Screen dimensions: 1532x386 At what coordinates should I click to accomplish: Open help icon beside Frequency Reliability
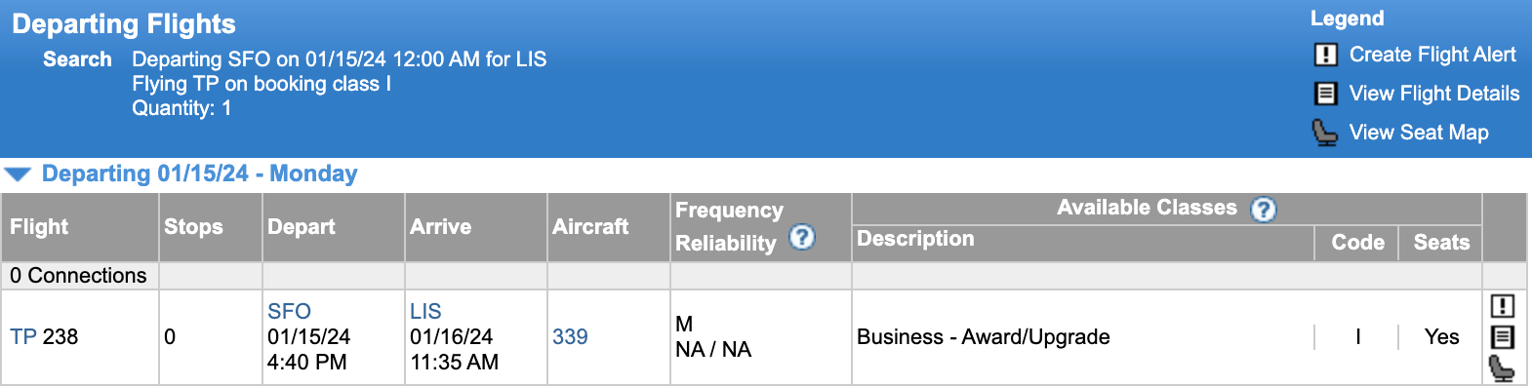coord(801,237)
